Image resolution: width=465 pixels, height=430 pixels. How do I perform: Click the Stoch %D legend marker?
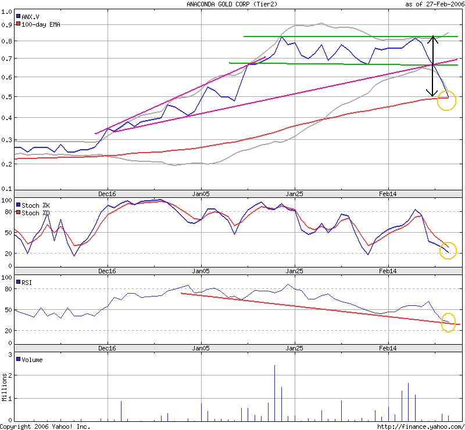tap(19, 212)
